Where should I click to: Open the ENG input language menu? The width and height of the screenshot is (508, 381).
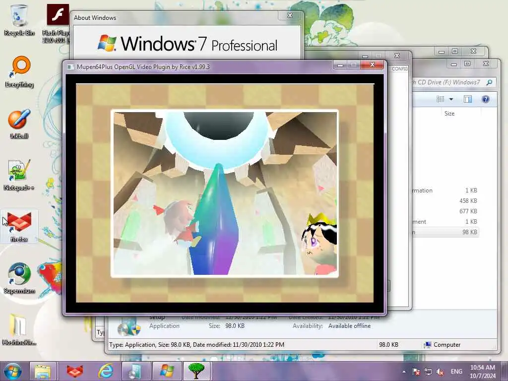click(x=456, y=372)
